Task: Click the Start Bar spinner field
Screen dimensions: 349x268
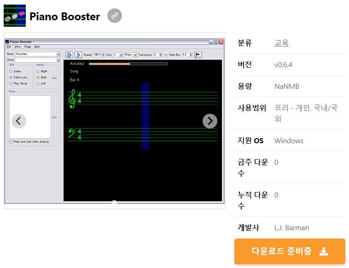Action: pos(187,55)
